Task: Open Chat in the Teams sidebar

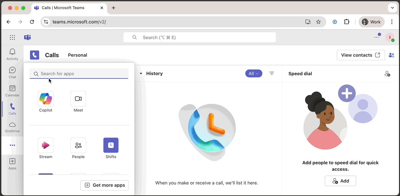Action: click(x=12, y=73)
